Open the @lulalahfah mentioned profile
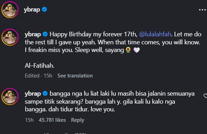The height and width of the screenshot is (134, 207). [155, 34]
